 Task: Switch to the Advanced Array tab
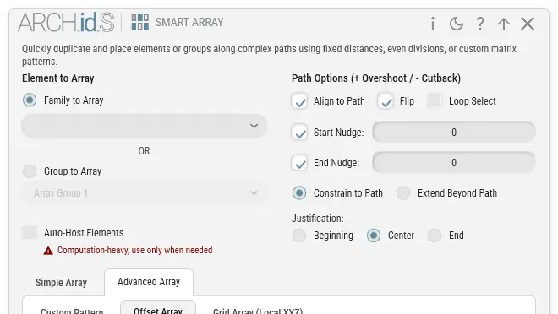click(149, 282)
